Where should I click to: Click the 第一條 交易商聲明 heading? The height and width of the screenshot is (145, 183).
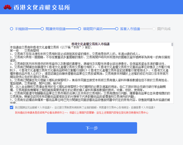tap(24, 51)
